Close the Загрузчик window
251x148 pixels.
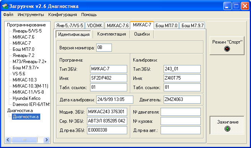(245, 6)
